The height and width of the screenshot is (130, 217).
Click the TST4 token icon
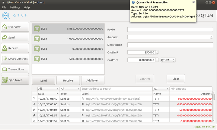point(37,59)
